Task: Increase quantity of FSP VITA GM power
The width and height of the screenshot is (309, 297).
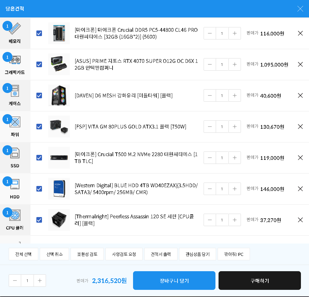Action: 234,127
